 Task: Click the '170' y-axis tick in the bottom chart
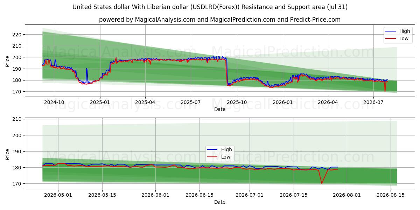click(17, 184)
